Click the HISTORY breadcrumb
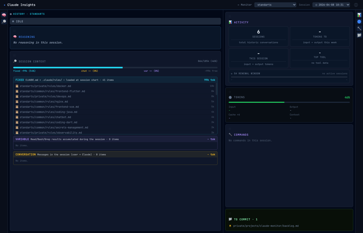Image resolution: width=363 pixels, height=233 pixels. click(x=19, y=14)
